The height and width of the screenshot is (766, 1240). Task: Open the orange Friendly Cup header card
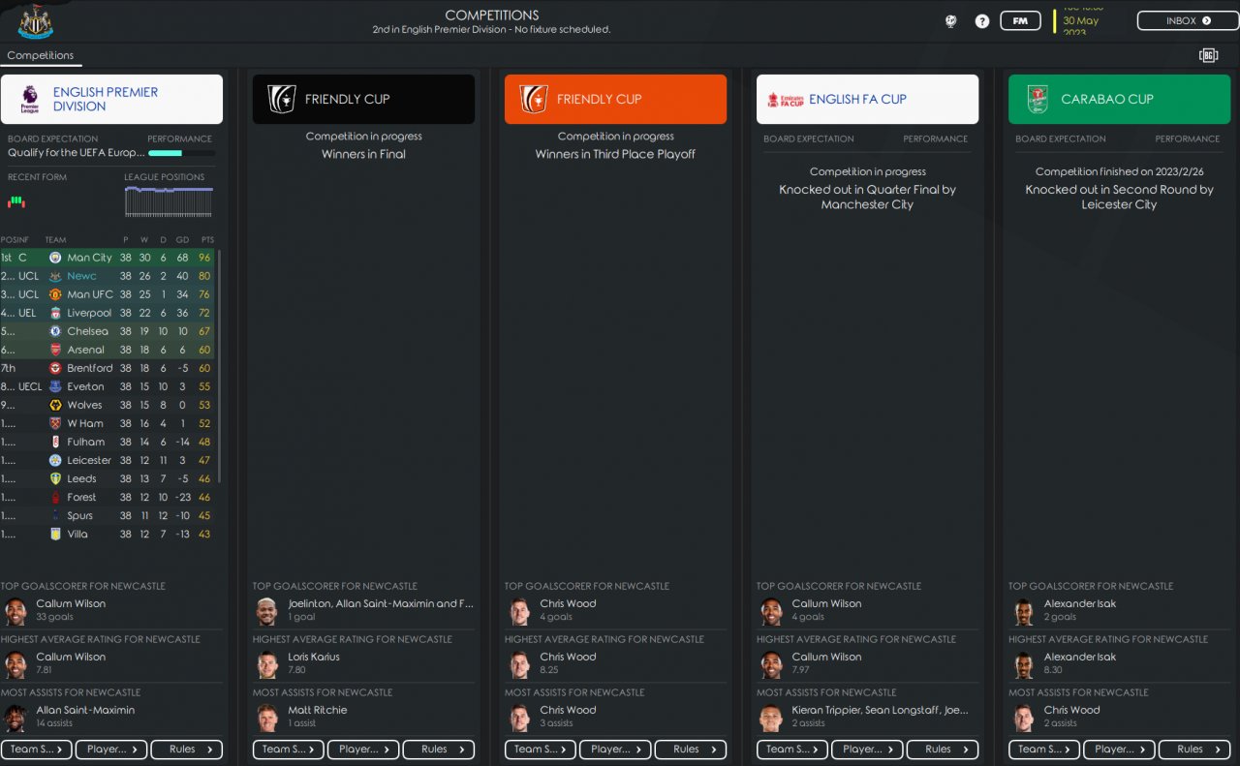click(x=615, y=99)
